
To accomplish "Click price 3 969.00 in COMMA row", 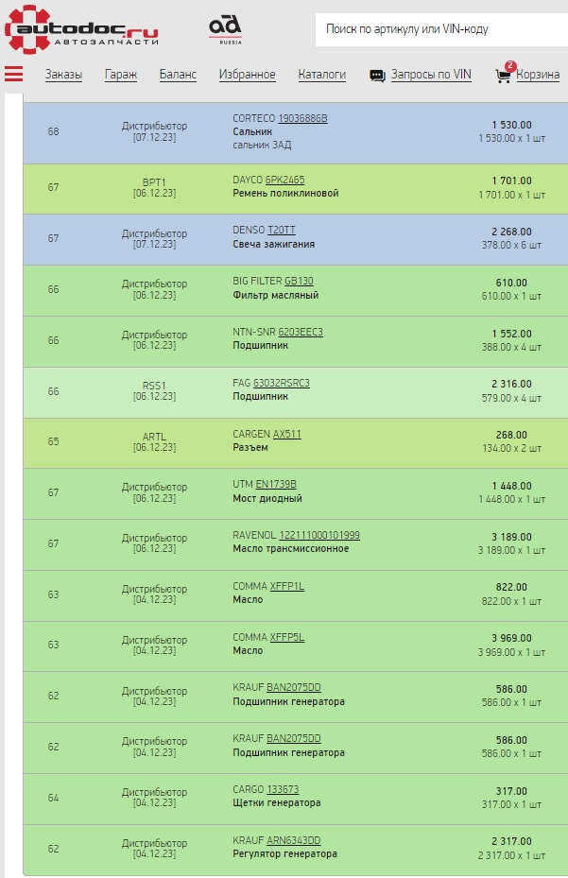I will coord(511,638).
